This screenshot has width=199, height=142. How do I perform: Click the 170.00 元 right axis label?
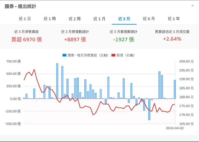186,115
